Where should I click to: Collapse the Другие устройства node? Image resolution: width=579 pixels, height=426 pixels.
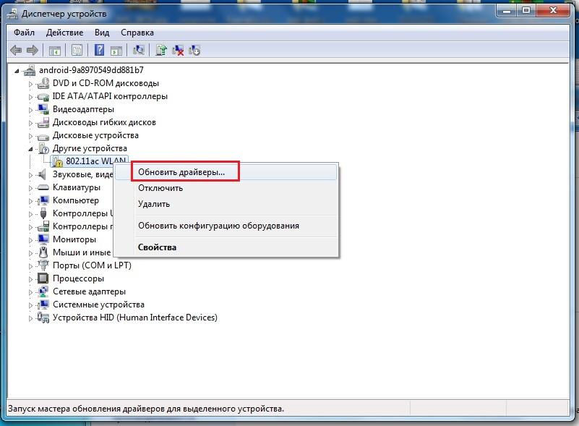30,149
